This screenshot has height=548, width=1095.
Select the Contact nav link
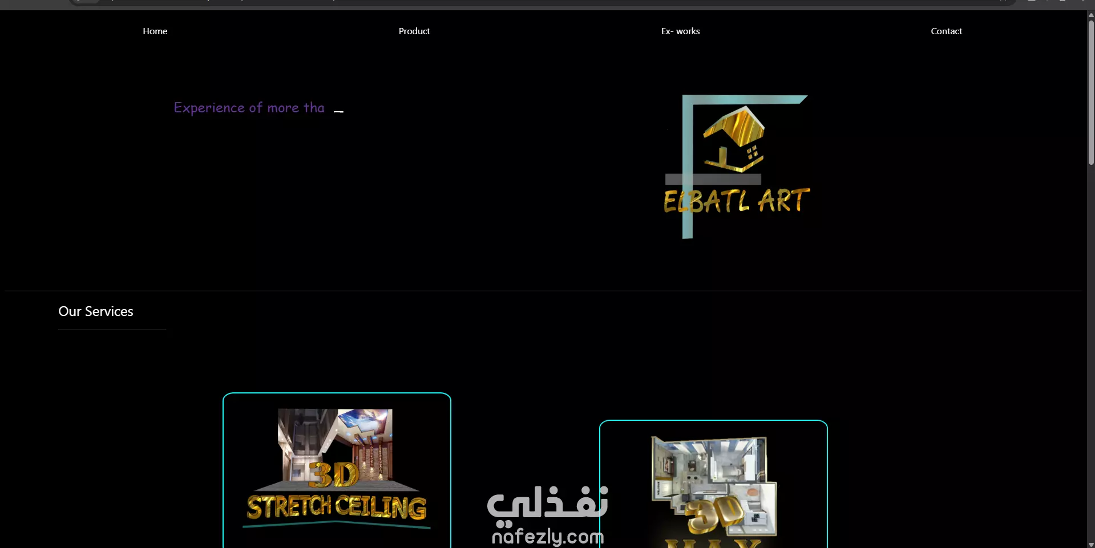click(x=946, y=31)
